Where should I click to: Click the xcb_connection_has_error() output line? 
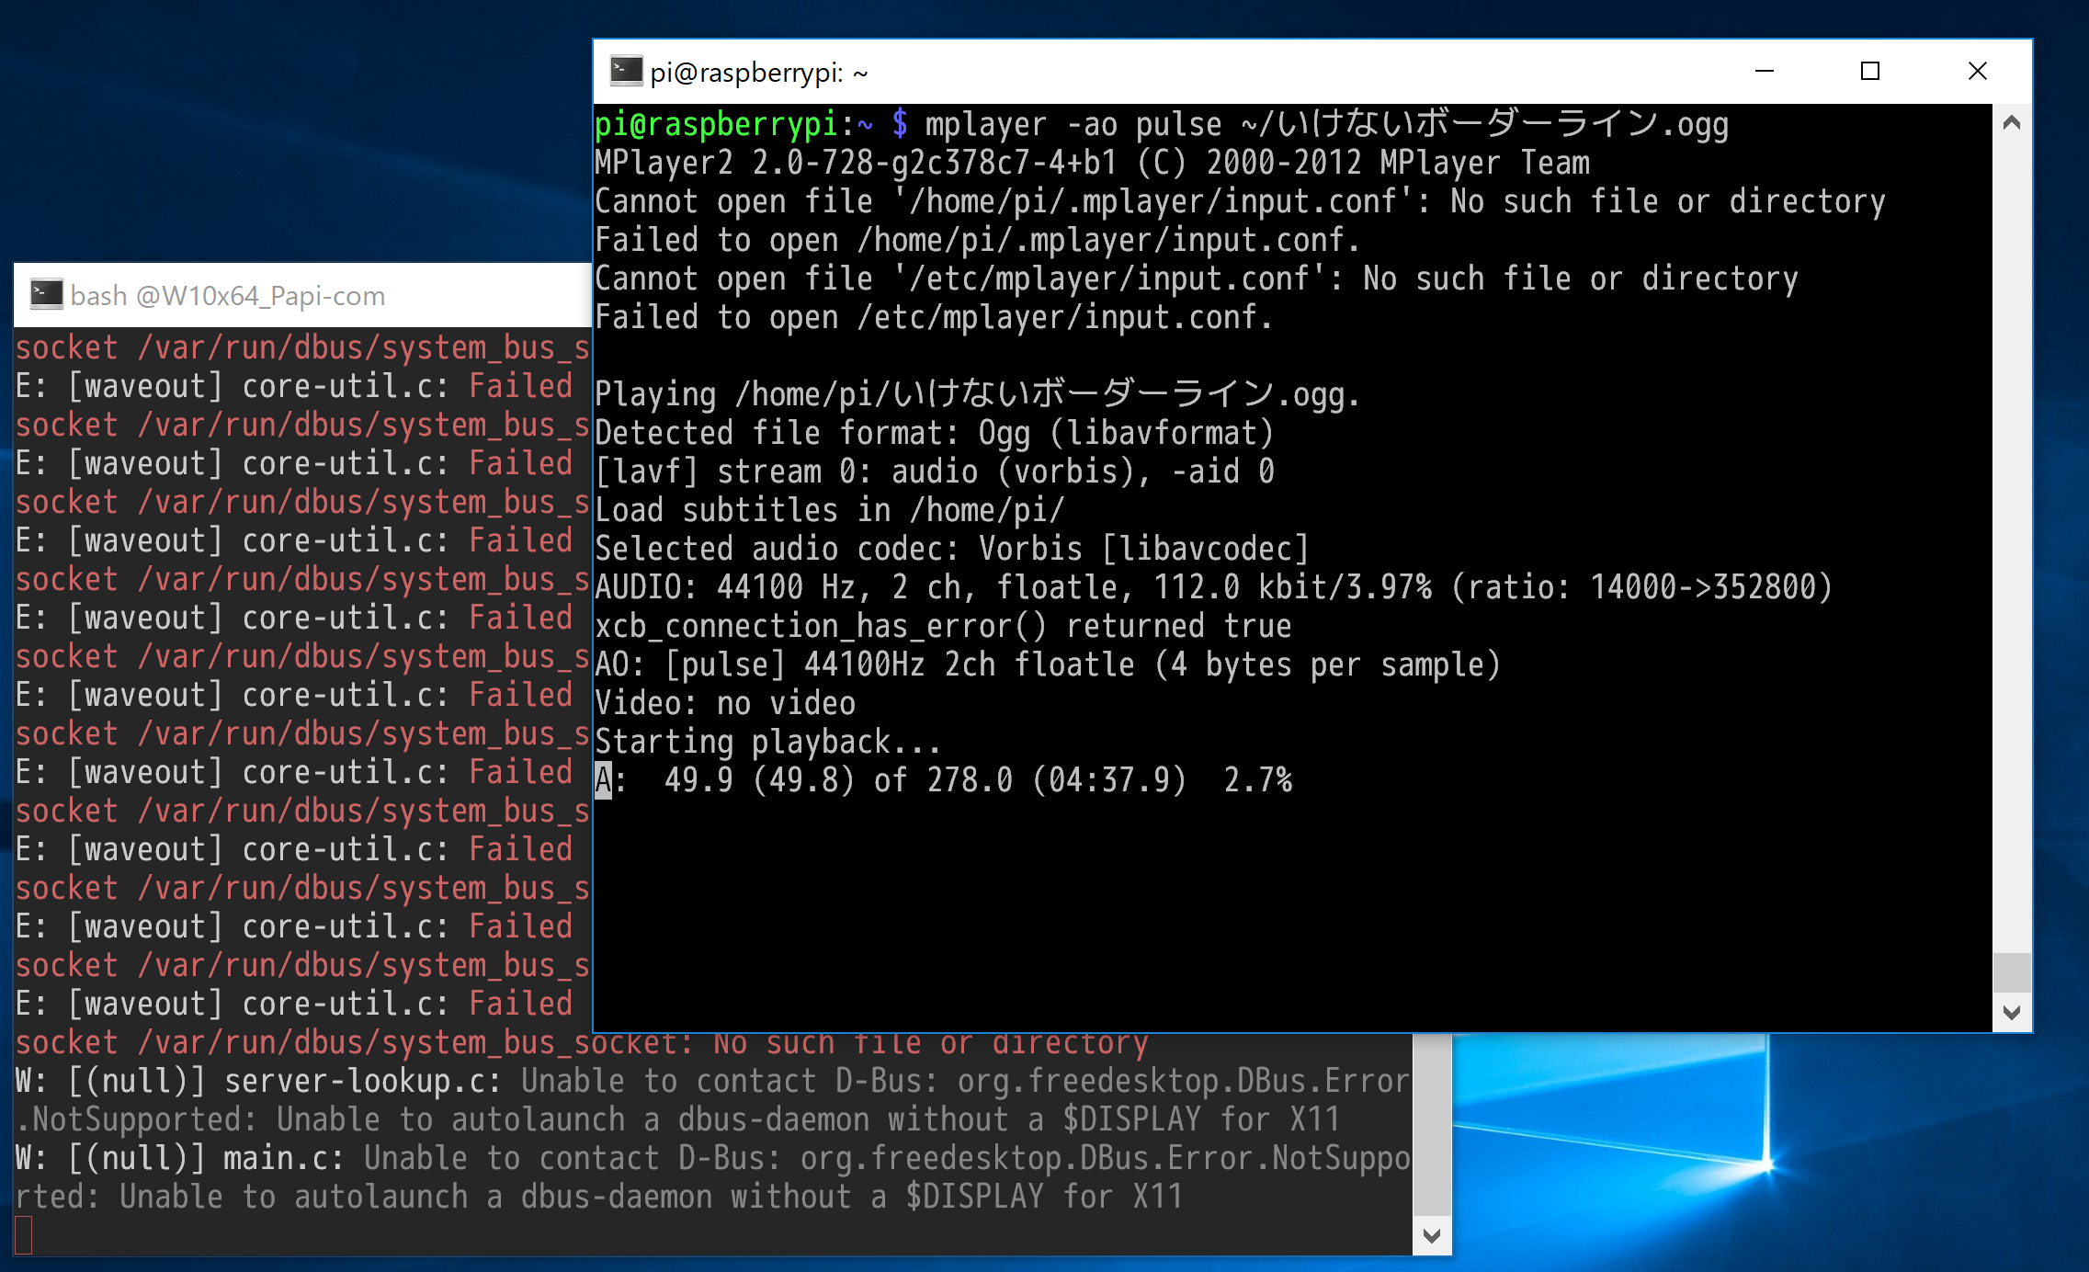tap(942, 626)
